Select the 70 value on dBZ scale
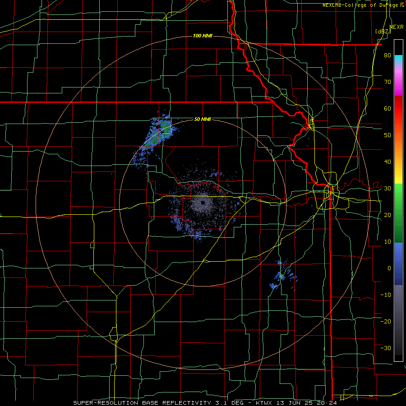The image size is (406, 406). tap(388, 82)
